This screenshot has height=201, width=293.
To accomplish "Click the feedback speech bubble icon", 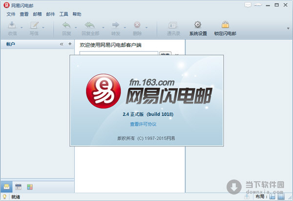I will point(248,5).
